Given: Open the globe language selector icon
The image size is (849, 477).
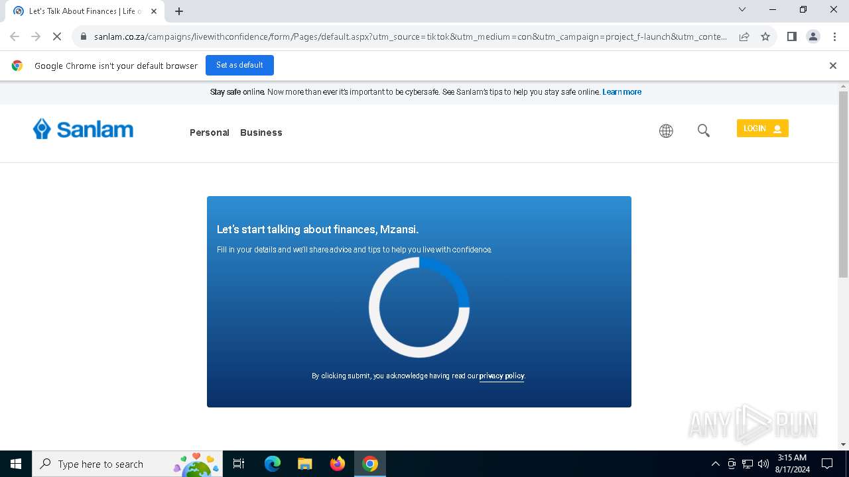Looking at the screenshot, I should [x=666, y=131].
